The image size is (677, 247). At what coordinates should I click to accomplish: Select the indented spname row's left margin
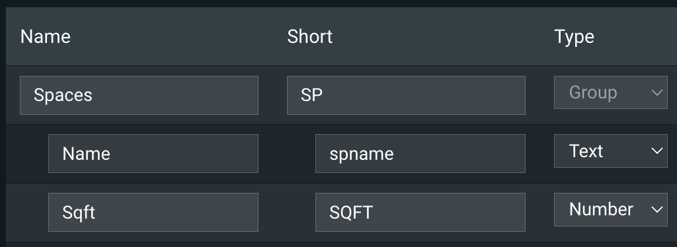click(x=26, y=153)
